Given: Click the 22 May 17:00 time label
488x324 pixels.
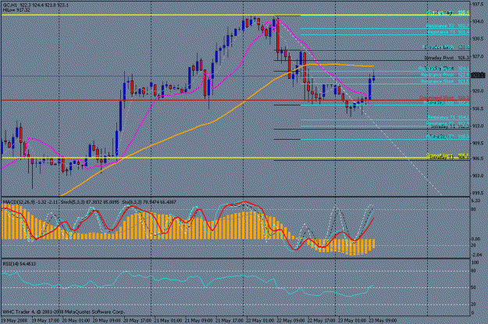Looking at the screenshot, I should pyautogui.click(x=321, y=321).
